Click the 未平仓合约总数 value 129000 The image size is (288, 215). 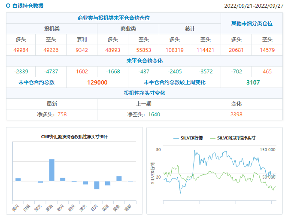[x=97, y=82]
